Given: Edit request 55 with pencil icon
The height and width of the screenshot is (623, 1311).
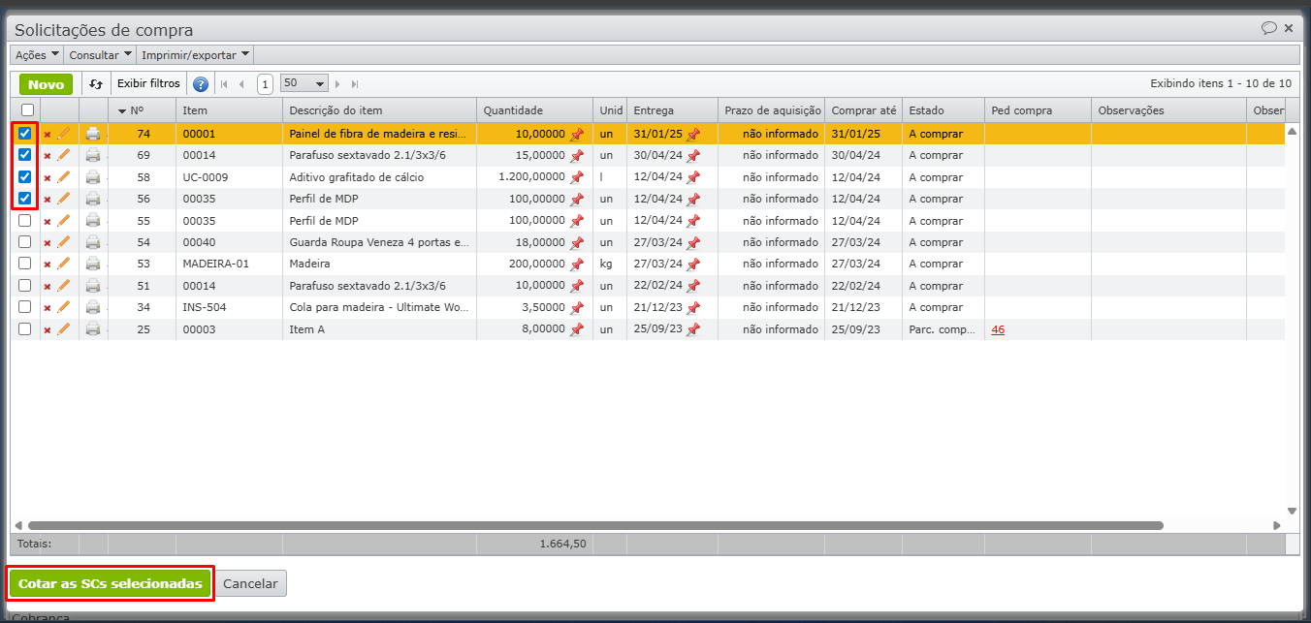Looking at the screenshot, I should (64, 221).
